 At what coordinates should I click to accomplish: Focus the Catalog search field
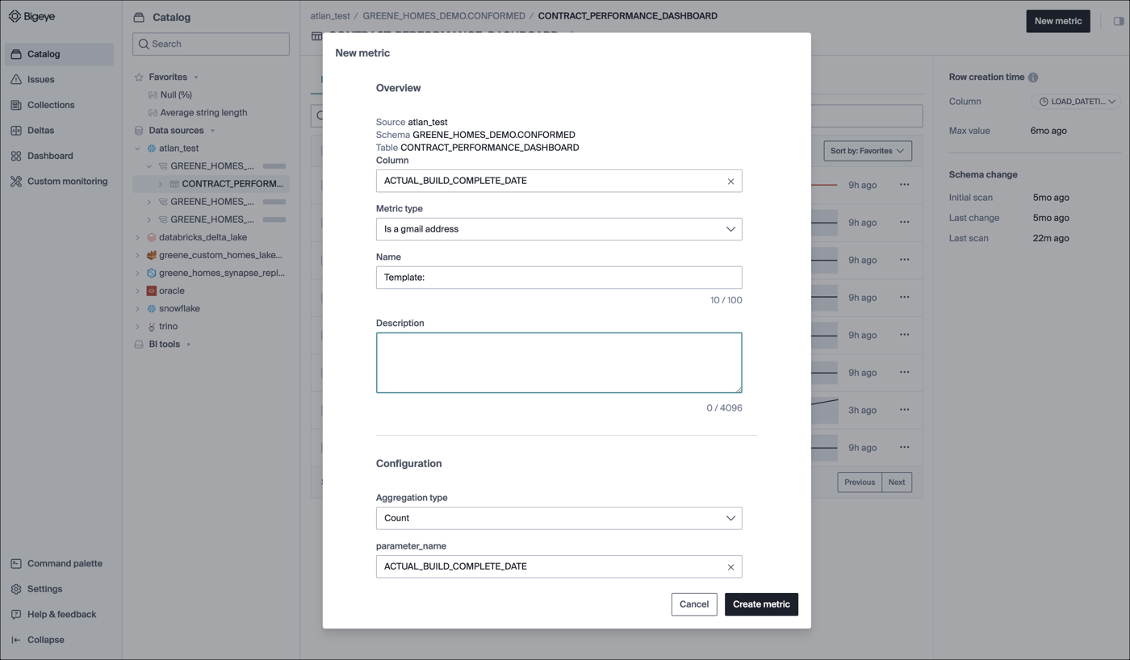[x=211, y=44]
